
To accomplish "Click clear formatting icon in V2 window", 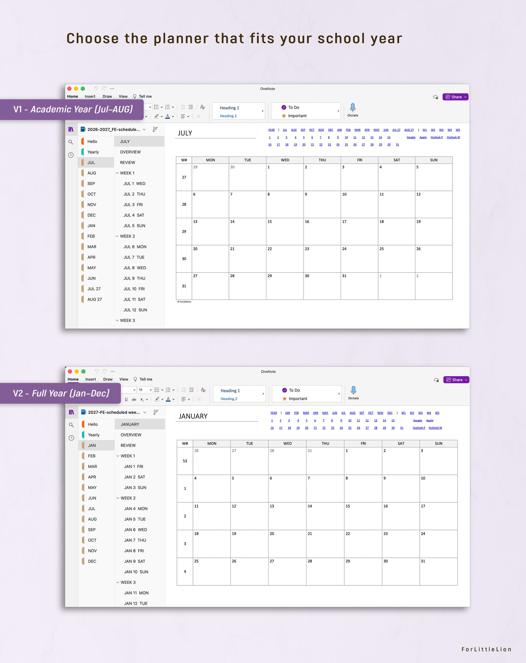I will (x=203, y=390).
